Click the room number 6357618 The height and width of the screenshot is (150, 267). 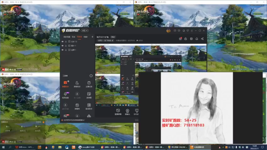point(131,40)
